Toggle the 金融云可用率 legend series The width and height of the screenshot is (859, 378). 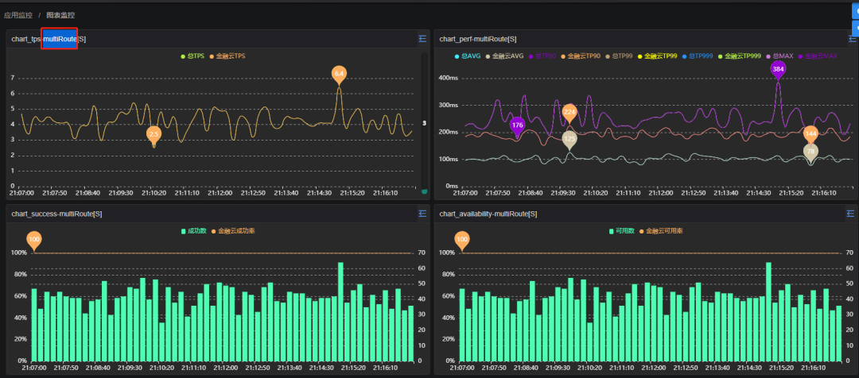[660, 231]
